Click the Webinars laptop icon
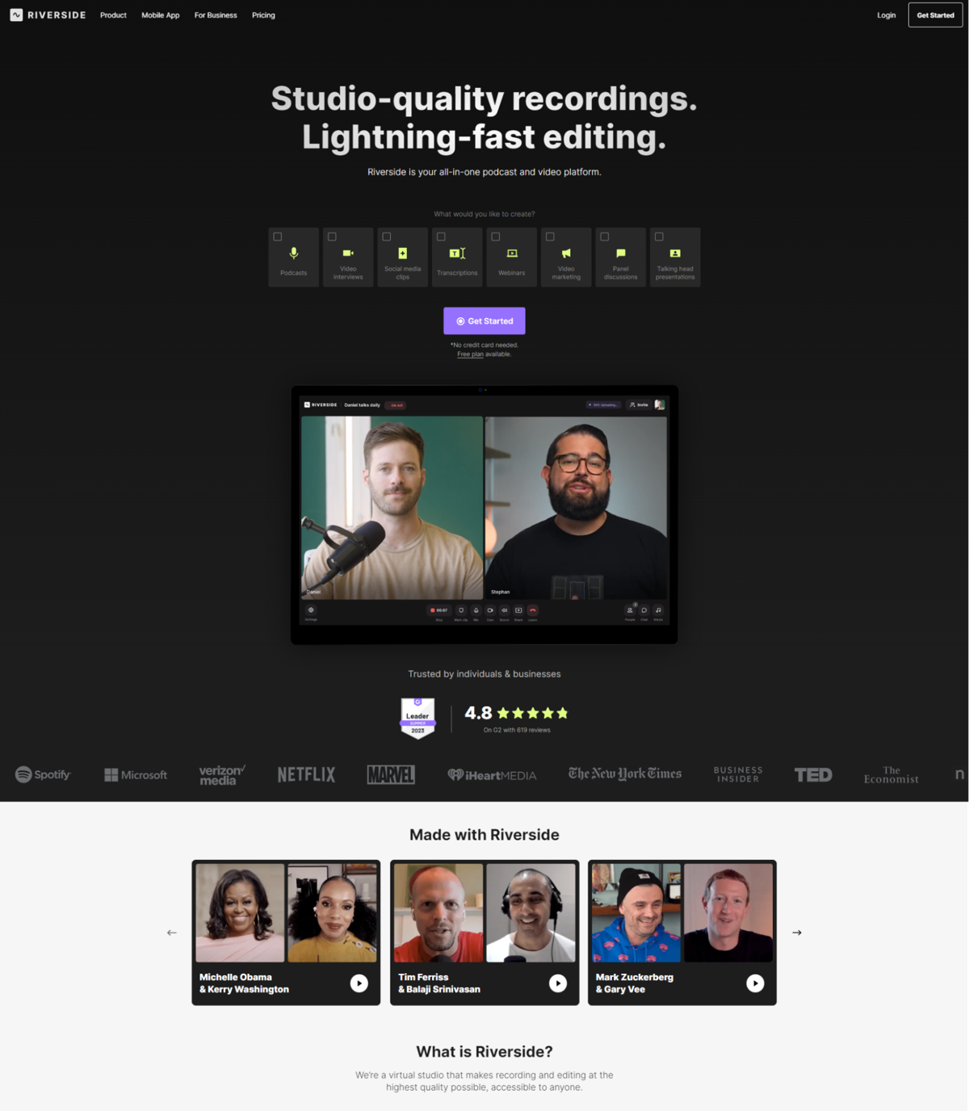Viewport: 969px width, 1111px height. pyautogui.click(x=512, y=254)
